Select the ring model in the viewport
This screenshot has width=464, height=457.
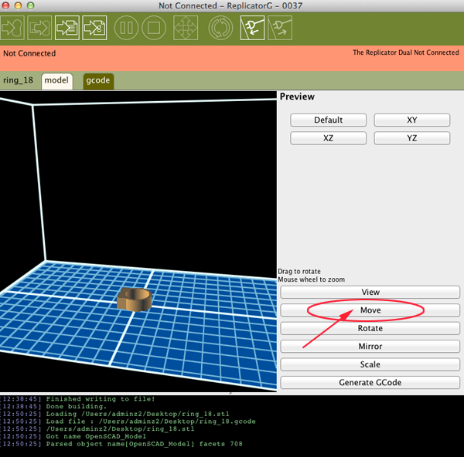tap(135, 300)
